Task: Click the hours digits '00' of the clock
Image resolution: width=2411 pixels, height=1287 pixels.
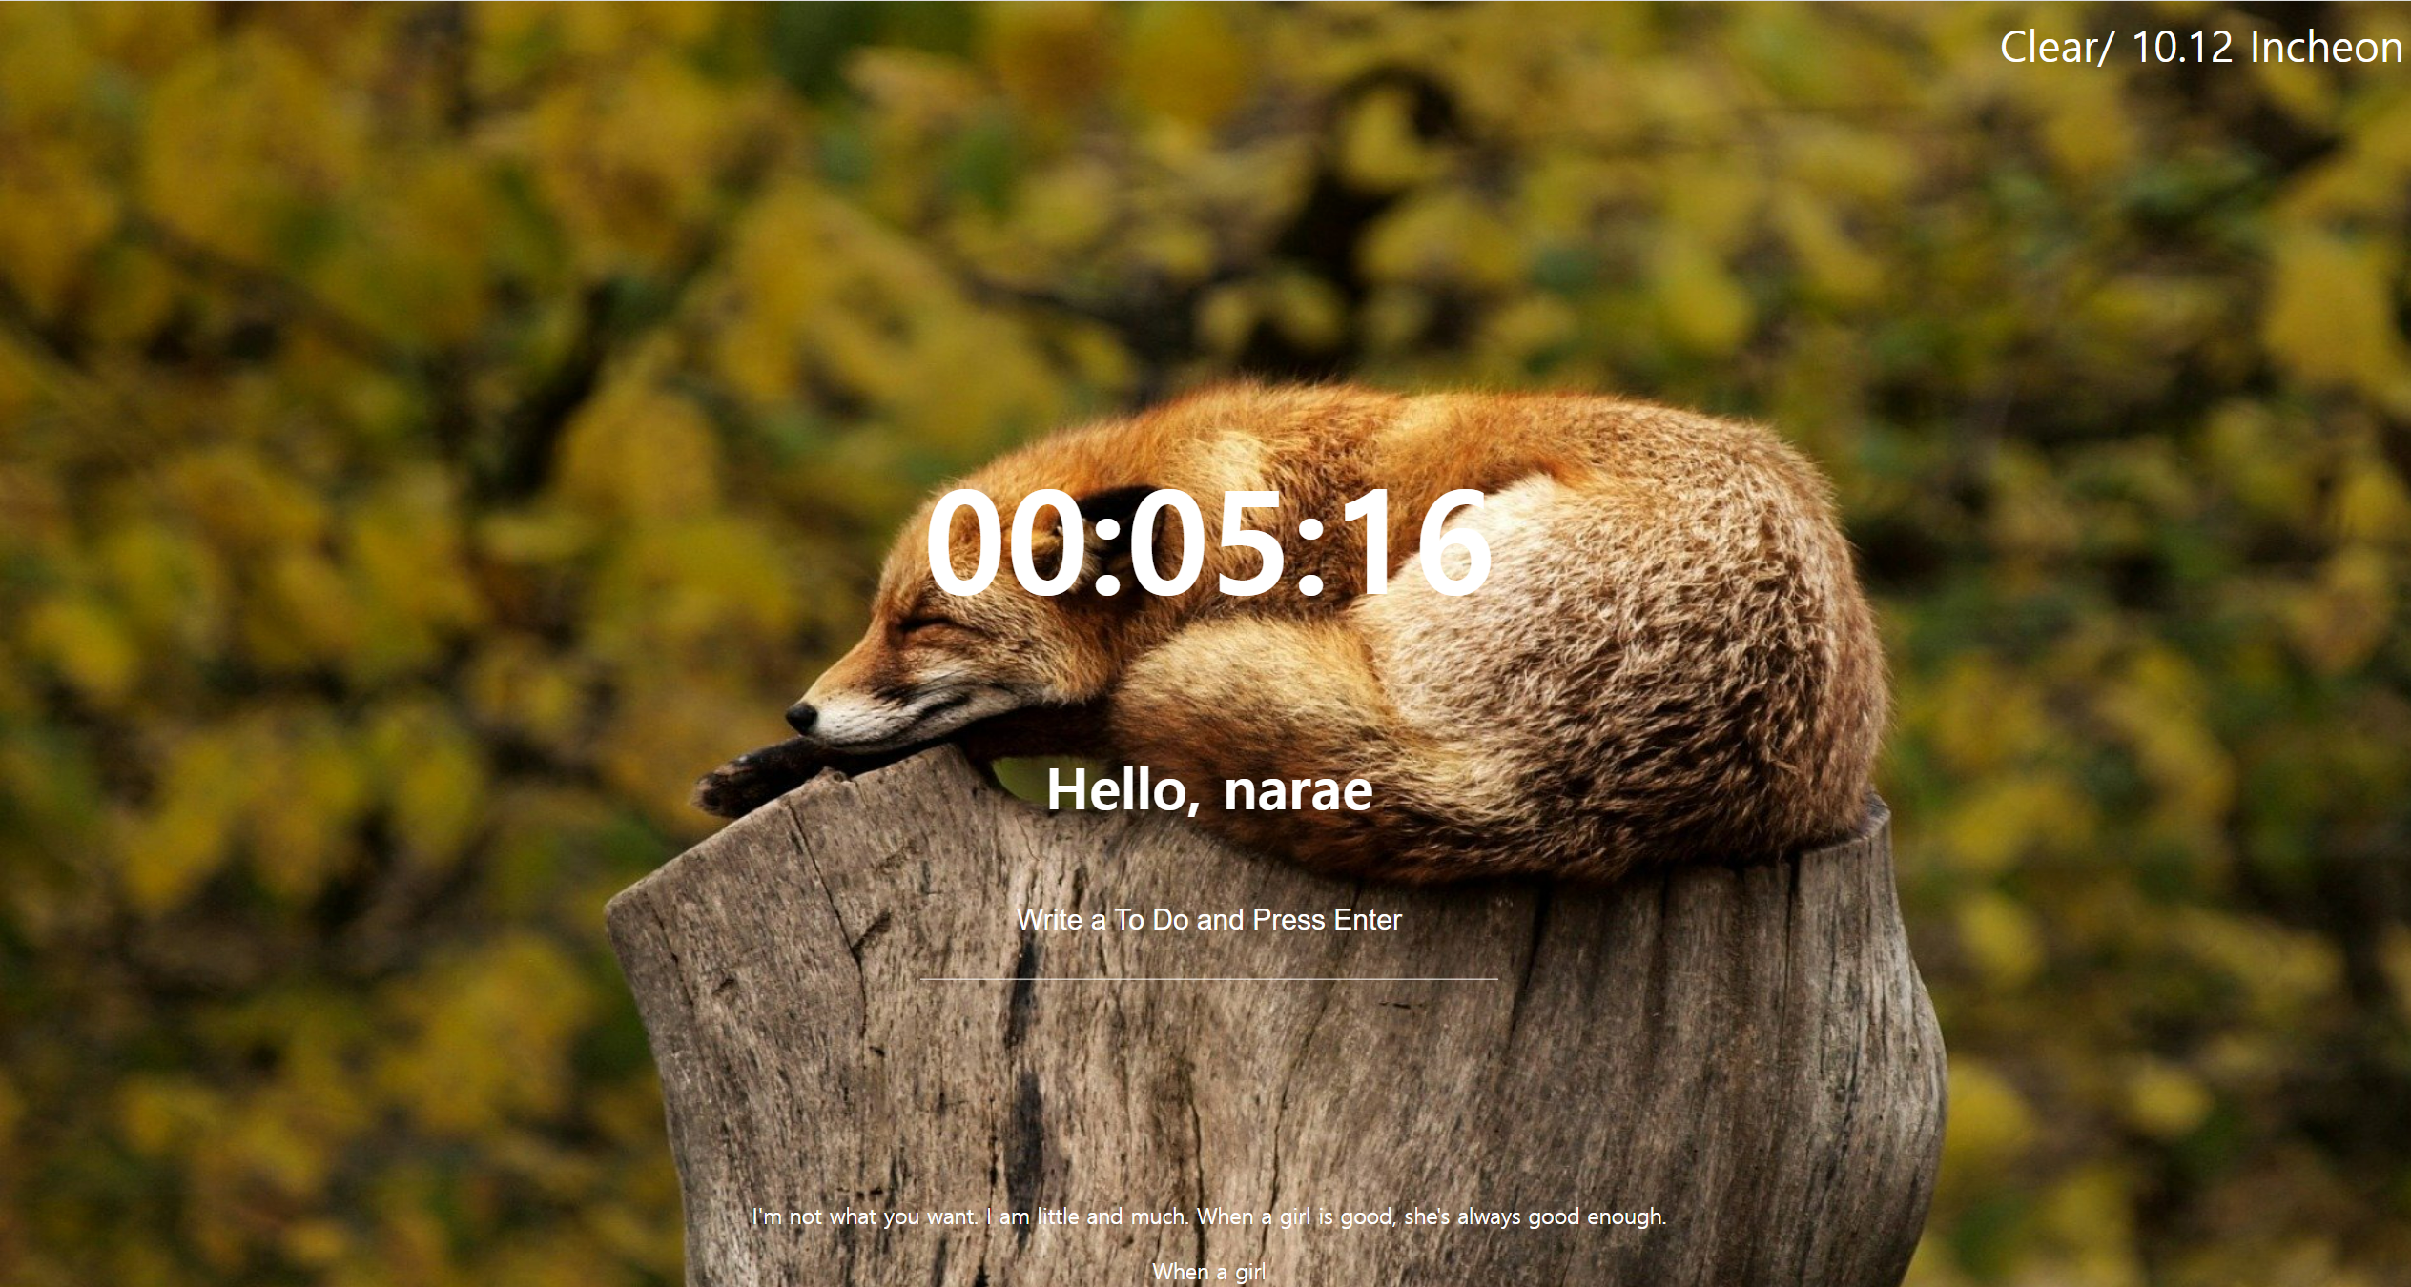Action: [1011, 543]
